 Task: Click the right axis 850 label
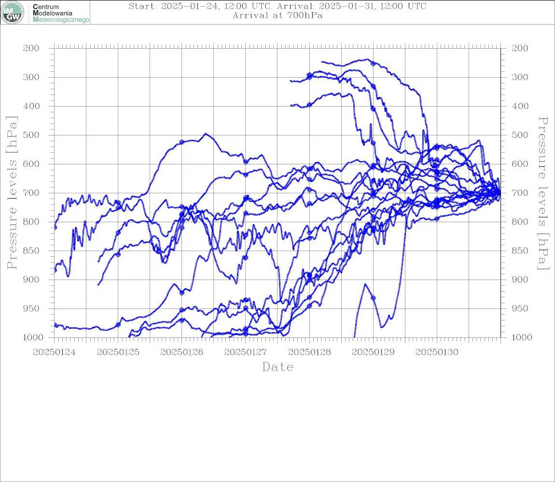[x=520, y=251]
